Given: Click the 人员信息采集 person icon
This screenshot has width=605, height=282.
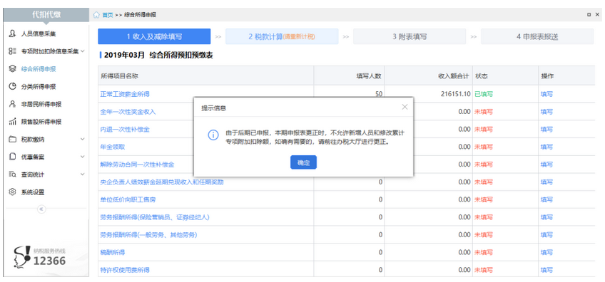Looking at the screenshot, I should pyautogui.click(x=12, y=33).
